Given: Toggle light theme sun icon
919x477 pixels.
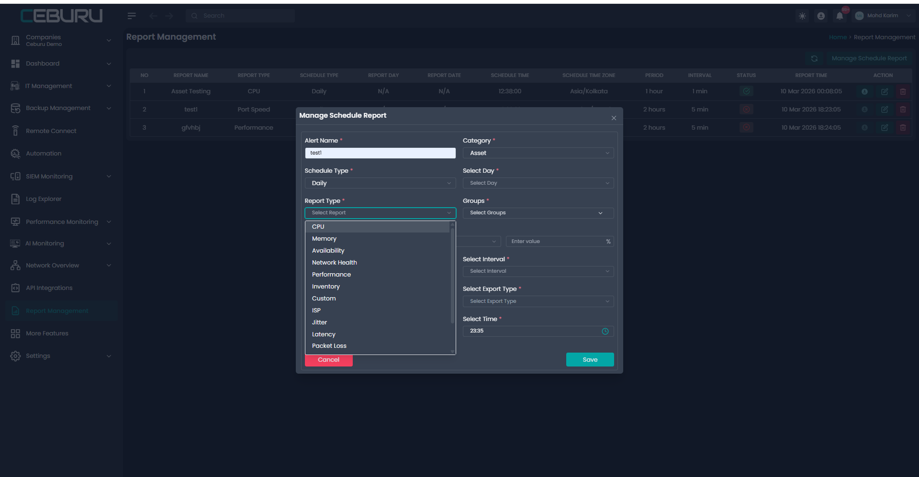Looking at the screenshot, I should [x=803, y=16].
